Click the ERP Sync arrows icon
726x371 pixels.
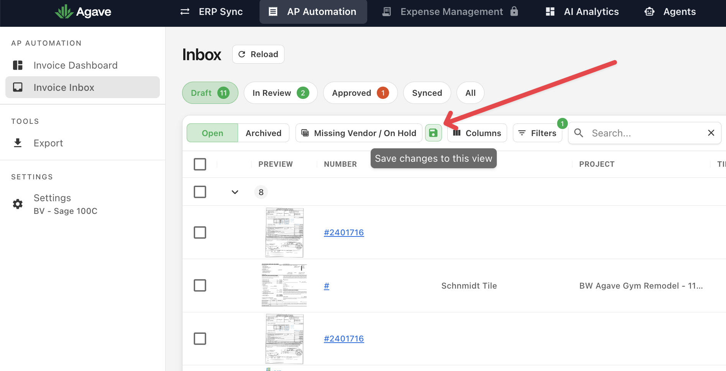(x=185, y=12)
